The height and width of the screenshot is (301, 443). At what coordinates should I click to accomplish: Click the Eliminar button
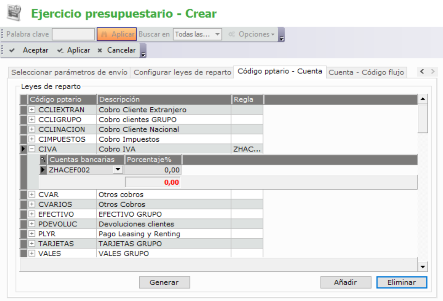402,282
